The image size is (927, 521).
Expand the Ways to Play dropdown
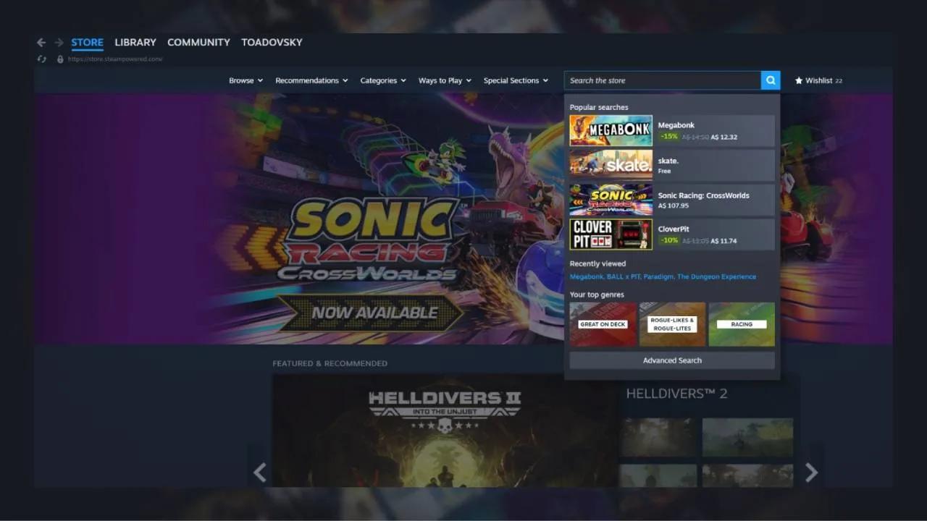pyautogui.click(x=445, y=80)
